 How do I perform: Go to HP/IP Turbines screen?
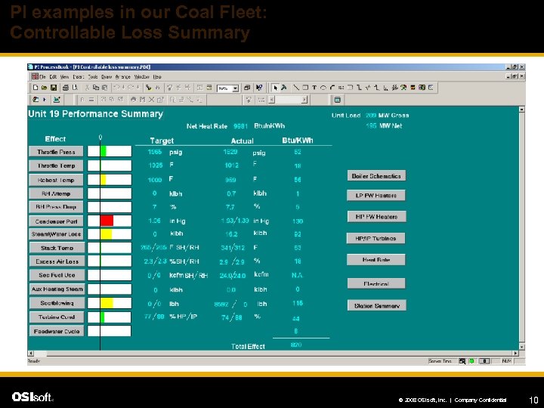tap(376, 238)
